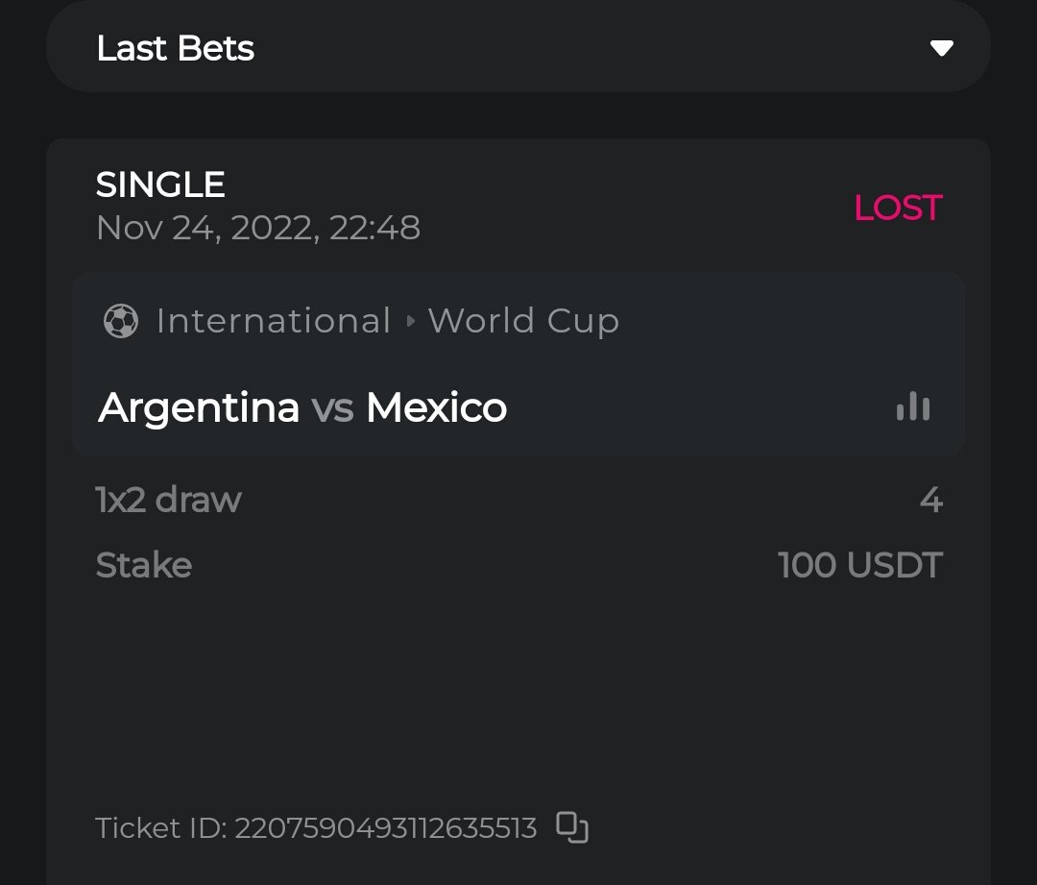Click the Nov 24, 2022 bet date
This screenshot has height=885, width=1037.
tap(257, 228)
